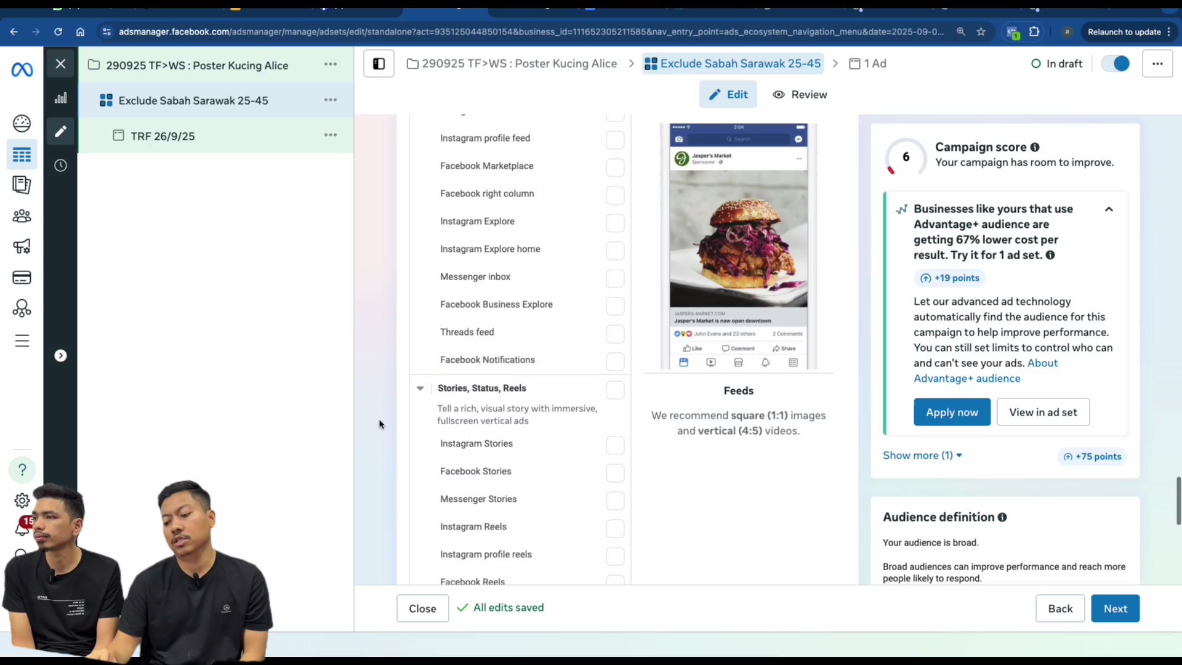This screenshot has width=1182, height=665.
Task: Switch to the Edit tab
Action: coord(728,95)
